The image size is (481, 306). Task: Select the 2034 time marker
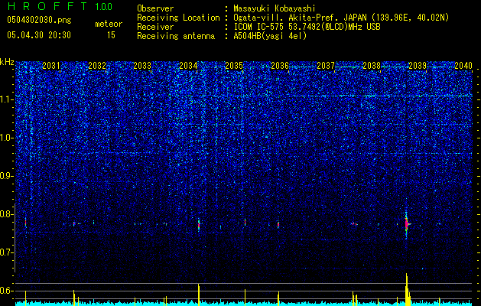pyautogui.click(x=188, y=66)
